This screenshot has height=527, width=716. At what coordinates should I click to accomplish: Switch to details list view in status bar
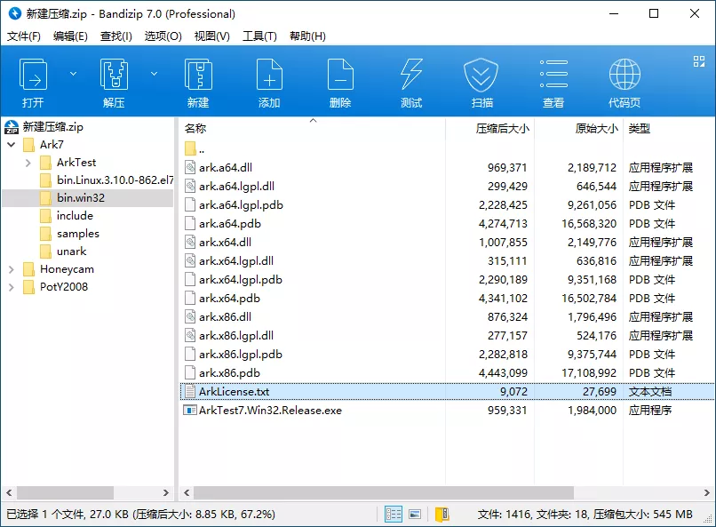click(394, 514)
